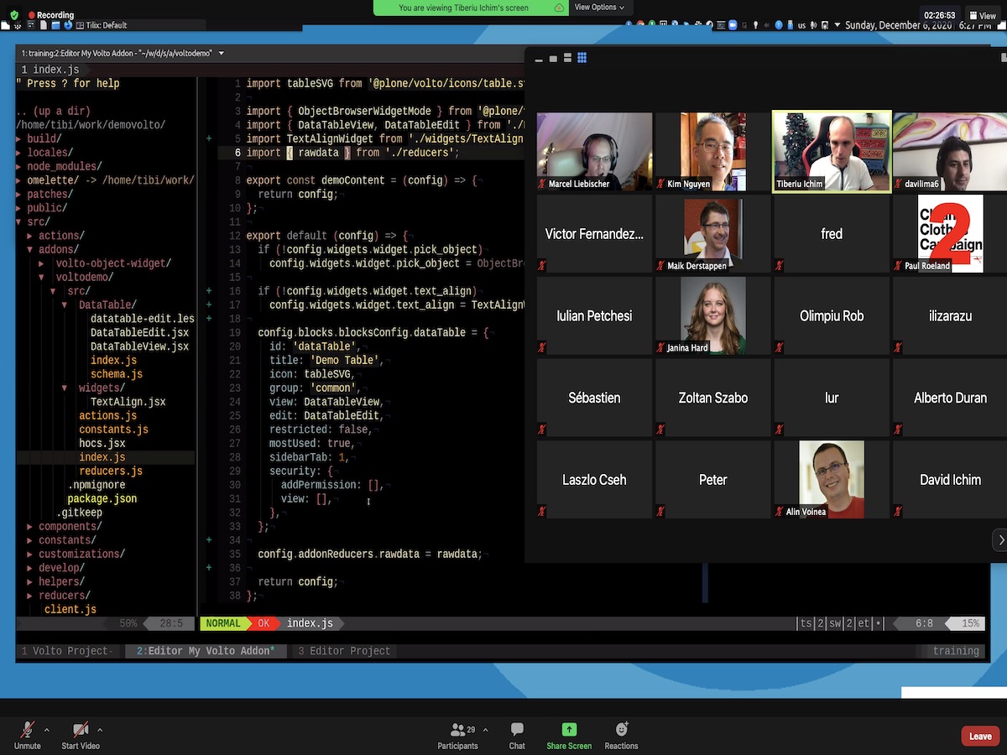Open schema.js under DataTable

[x=116, y=374]
